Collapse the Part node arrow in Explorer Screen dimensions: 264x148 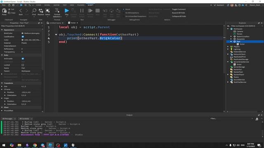coord(231,42)
